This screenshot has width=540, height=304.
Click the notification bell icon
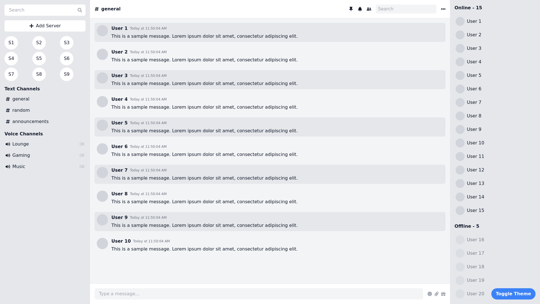tap(360, 9)
